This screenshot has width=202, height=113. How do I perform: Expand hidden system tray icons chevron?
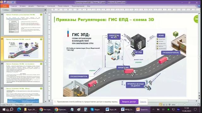pos(153,110)
